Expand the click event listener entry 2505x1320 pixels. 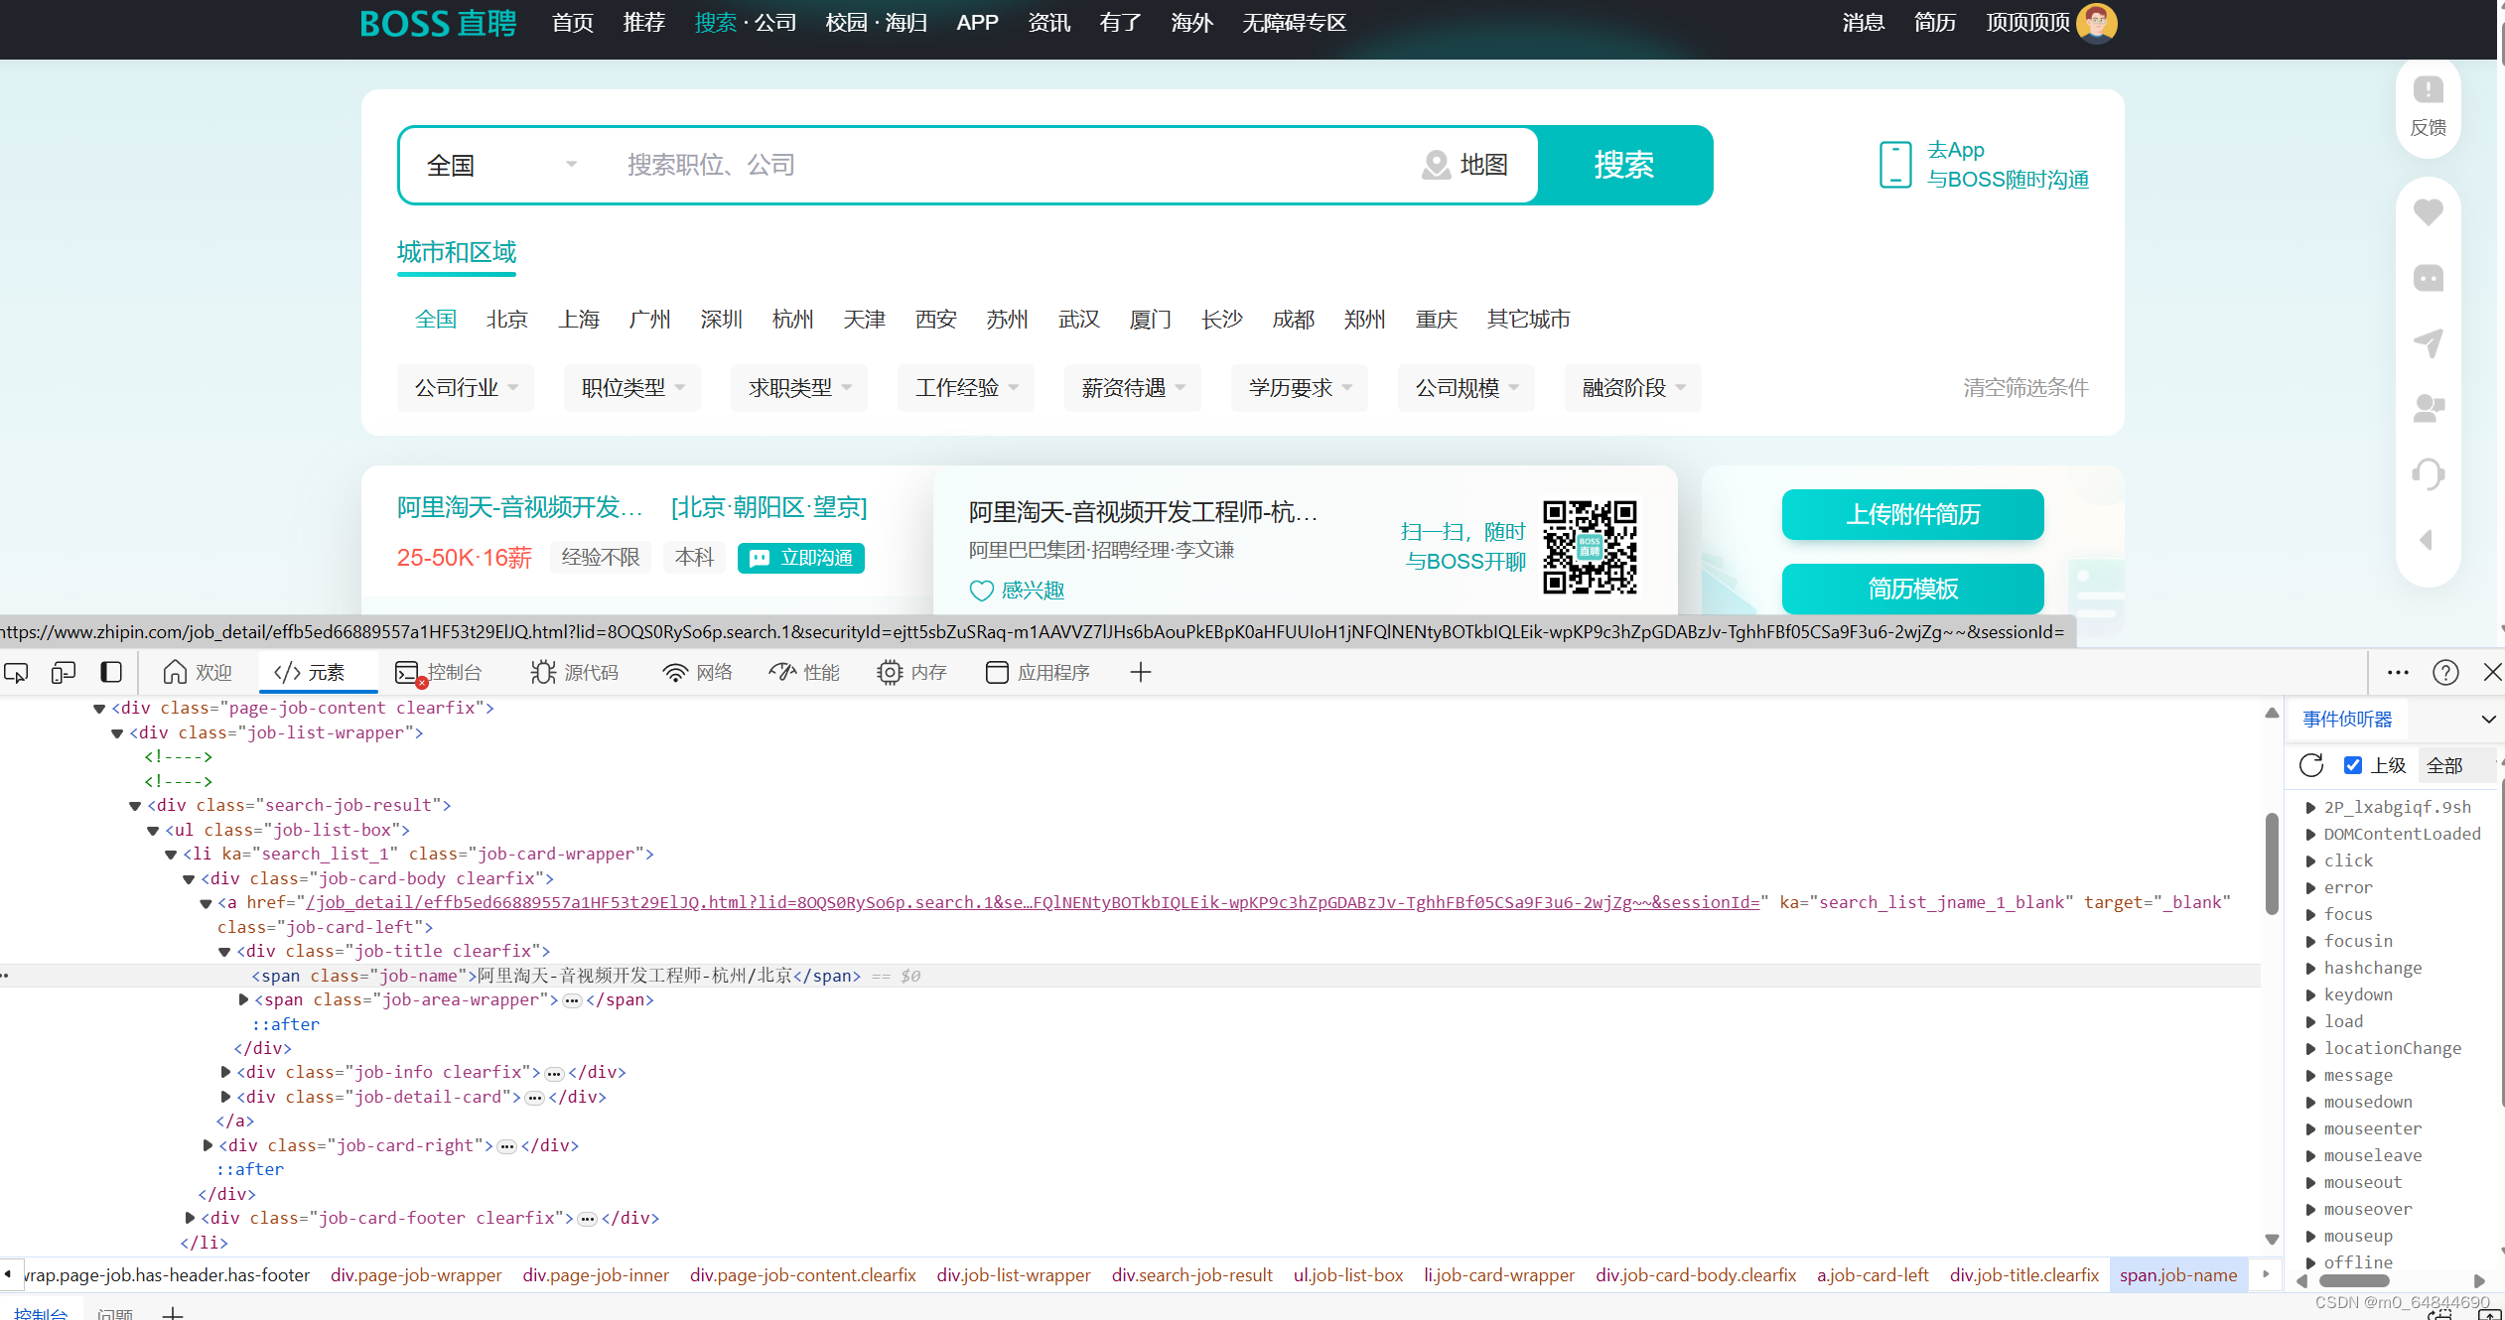pyautogui.click(x=2311, y=861)
